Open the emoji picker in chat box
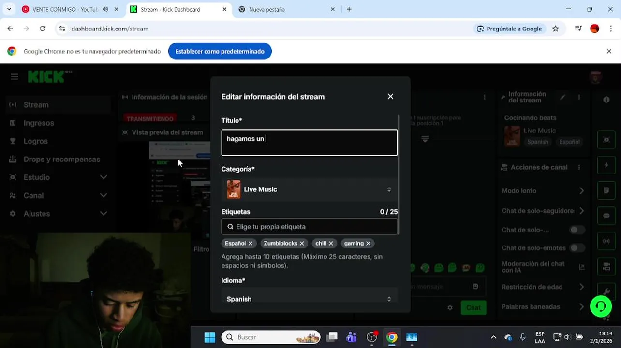The height and width of the screenshot is (348, 621). pyautogui.click(x=475, y=287)
